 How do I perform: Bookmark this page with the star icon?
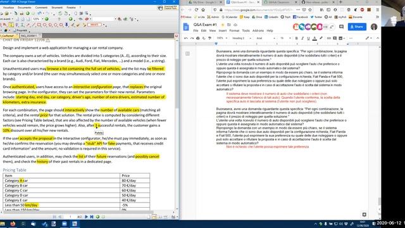point(310,10)
